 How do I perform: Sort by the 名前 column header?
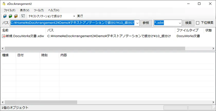coord(23,30)
